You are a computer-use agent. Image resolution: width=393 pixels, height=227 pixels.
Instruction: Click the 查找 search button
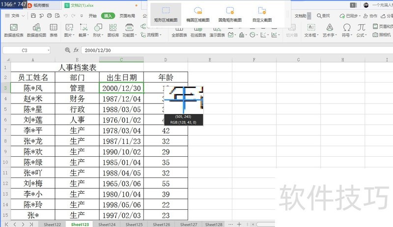tap(323, 16)
